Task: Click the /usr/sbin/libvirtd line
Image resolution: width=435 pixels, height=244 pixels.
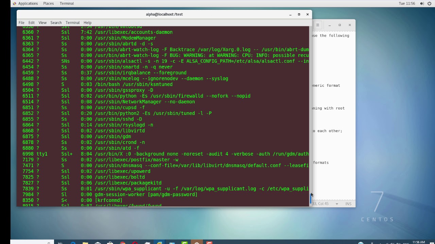Action: [84, 131]
